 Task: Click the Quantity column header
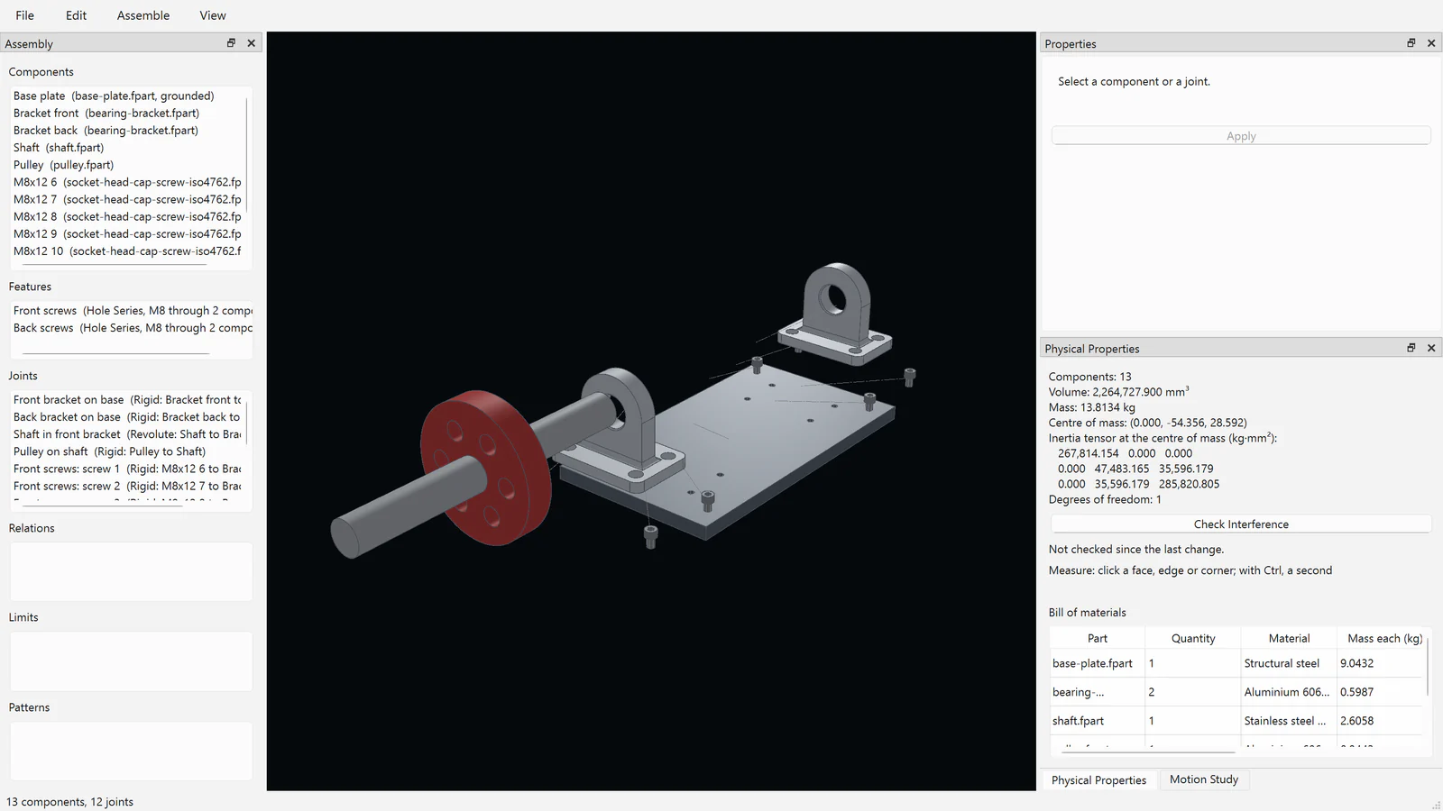(x=1193, y=638)
